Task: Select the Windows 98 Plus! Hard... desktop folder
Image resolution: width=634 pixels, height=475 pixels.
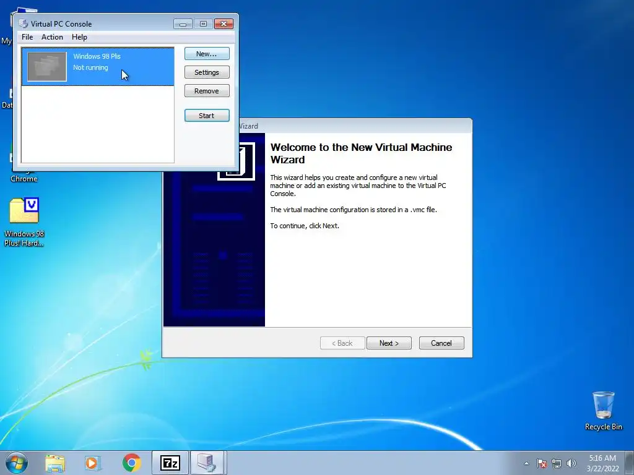Action: [24, 222]
